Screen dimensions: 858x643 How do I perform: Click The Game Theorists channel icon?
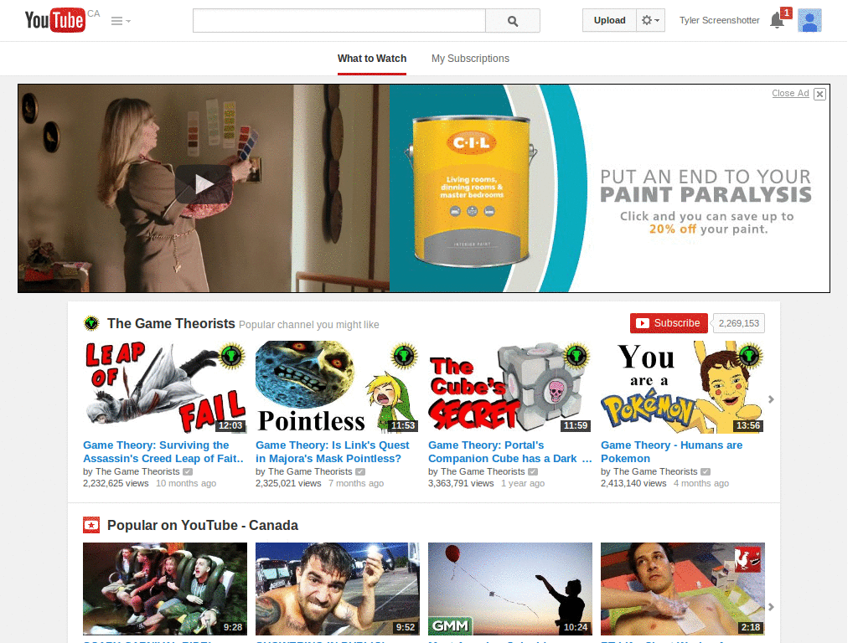click(91, 323)
